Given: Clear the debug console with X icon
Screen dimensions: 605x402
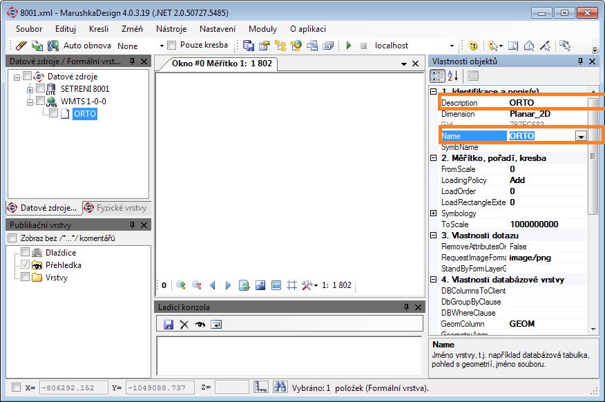Looking at the screenshot, I should click(184, 325).
